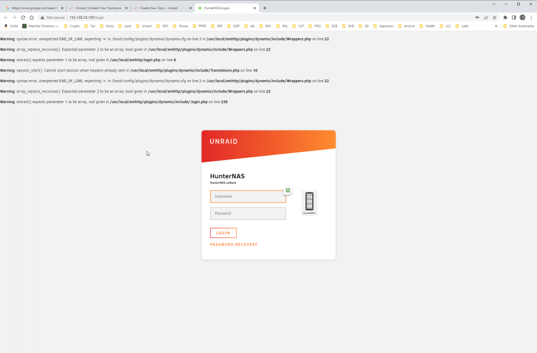The width and height of the screenshot is (537, 353).
Task: Open the AA bookmarks folder
Action: [x=250, y=26]
